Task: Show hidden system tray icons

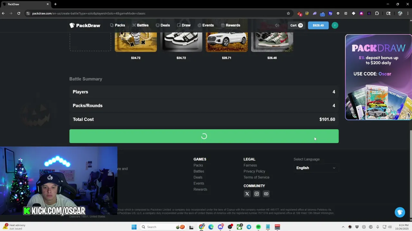Action: [x=343, y=227]
